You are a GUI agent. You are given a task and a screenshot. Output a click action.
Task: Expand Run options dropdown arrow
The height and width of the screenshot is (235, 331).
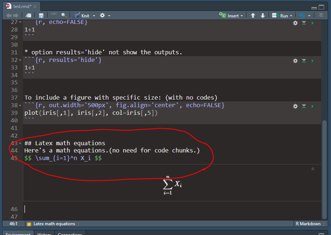[x=291, y=16]
